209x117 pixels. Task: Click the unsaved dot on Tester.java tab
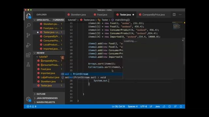click(x=133, y=15)
